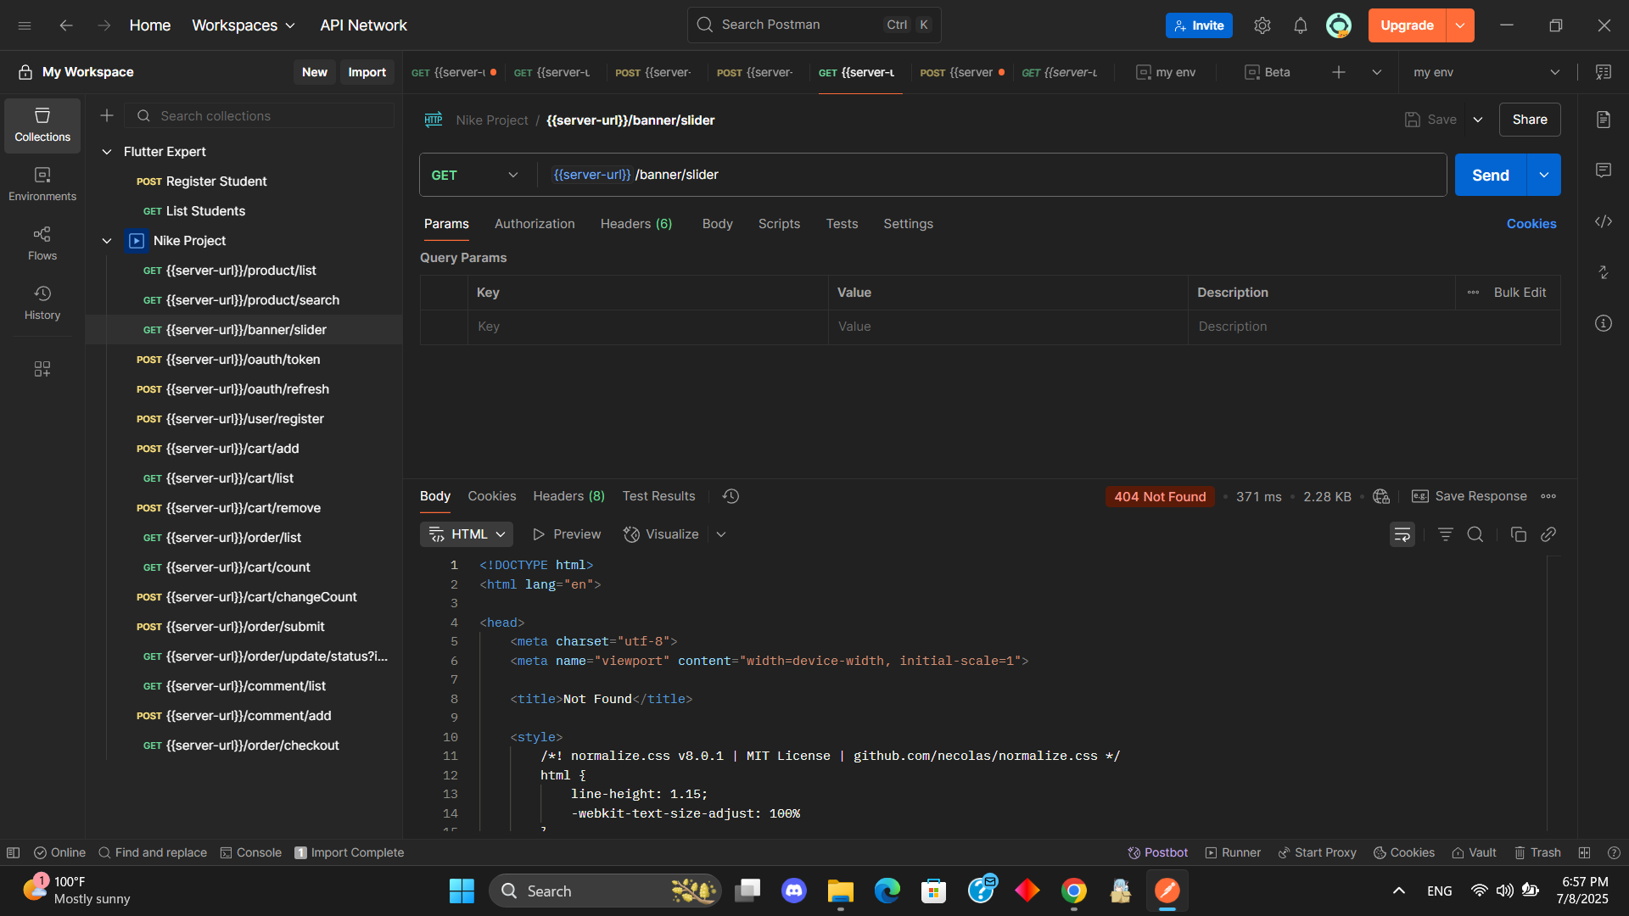
Task: Click the Send button
Action: [1491, 175]
